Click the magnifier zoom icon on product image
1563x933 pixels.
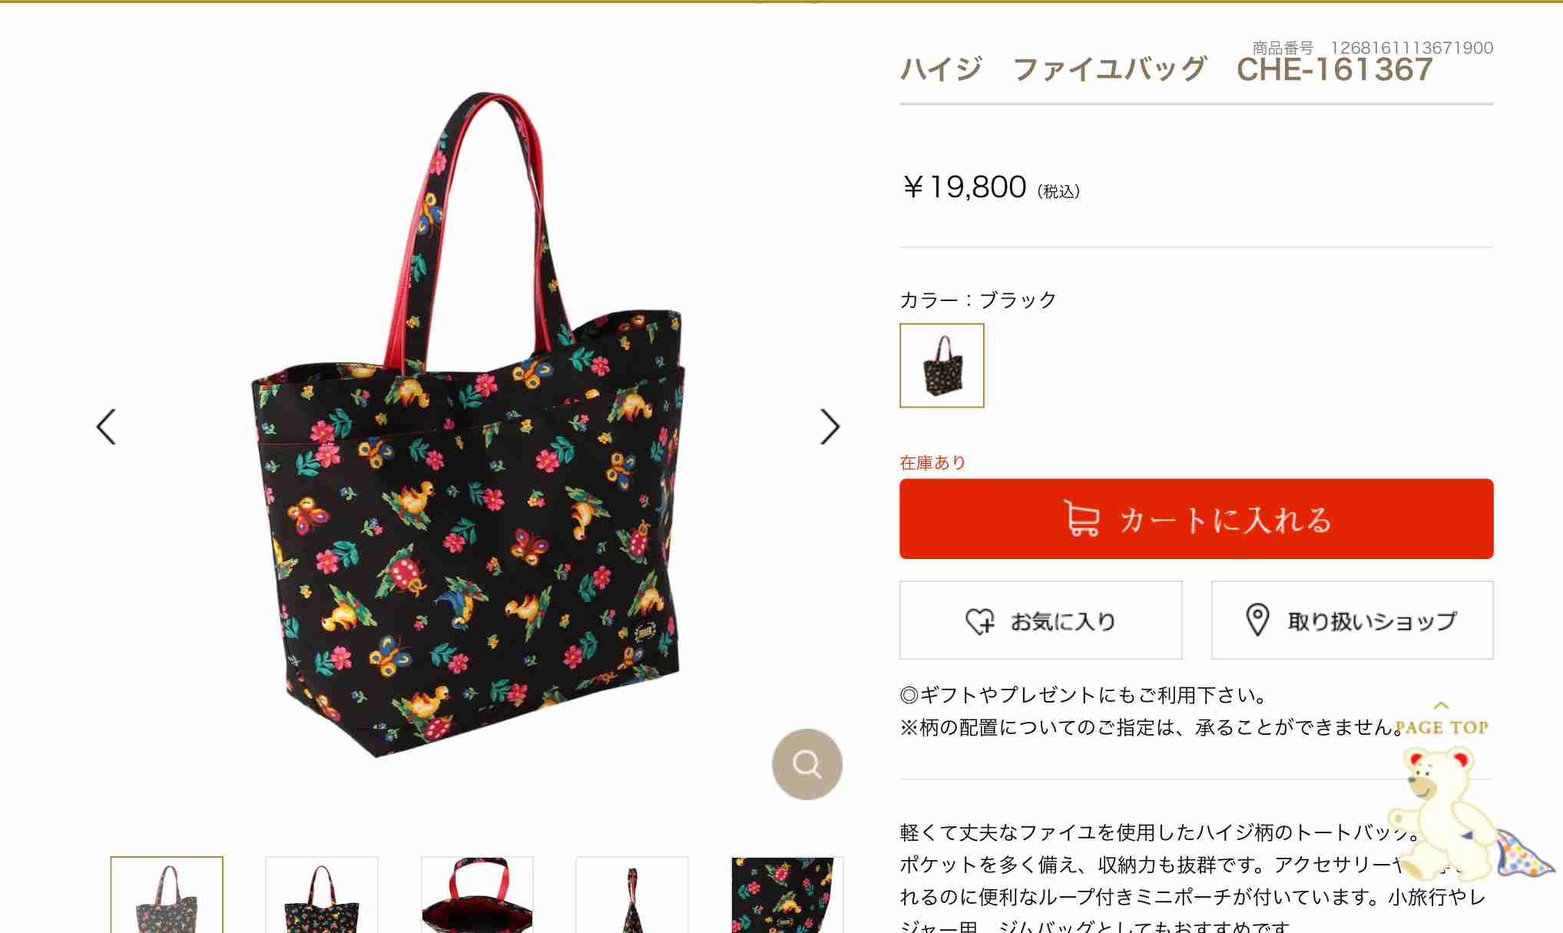click(806, 764)
